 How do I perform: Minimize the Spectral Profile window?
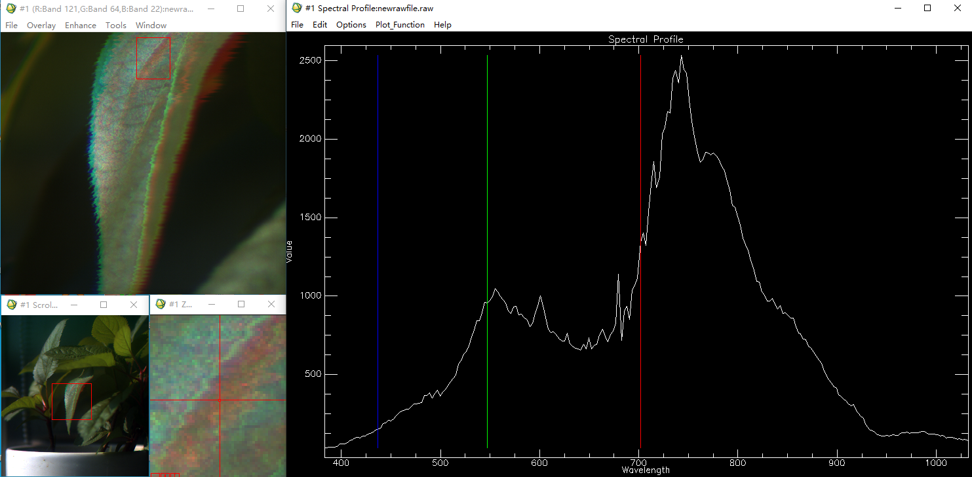tap(897, 9)
